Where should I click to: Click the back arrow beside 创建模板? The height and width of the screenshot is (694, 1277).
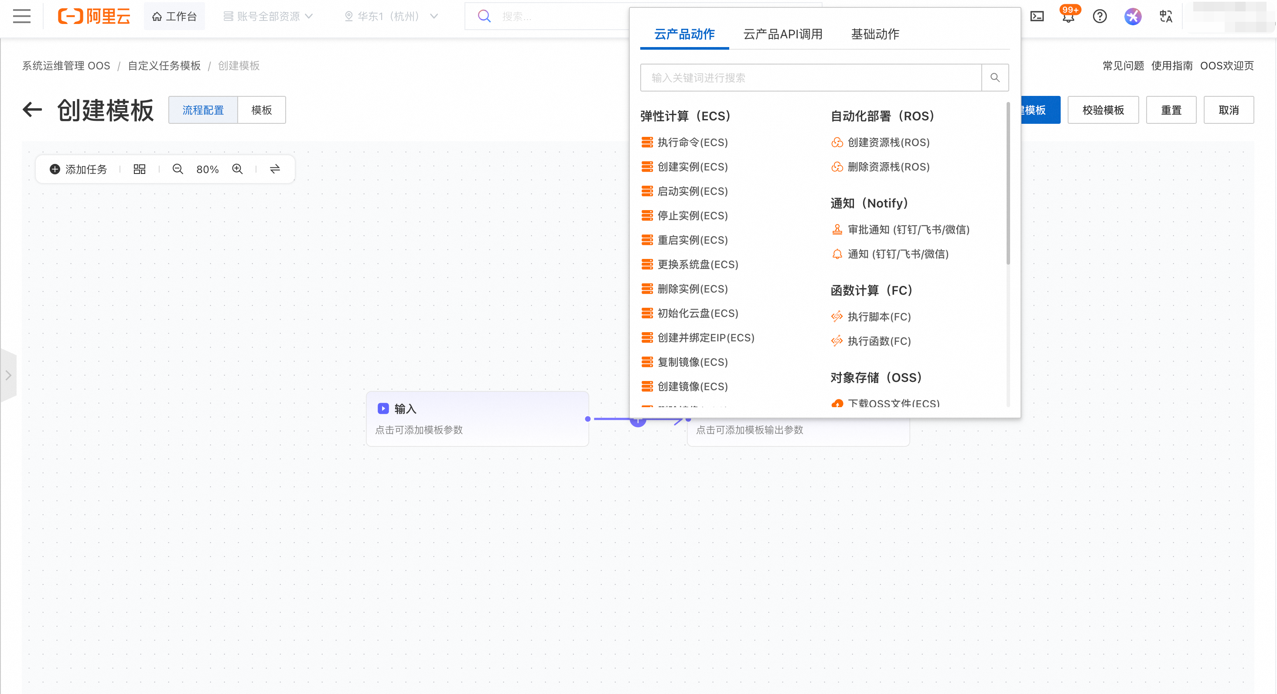pyautogui.click(x=33, y=109)
